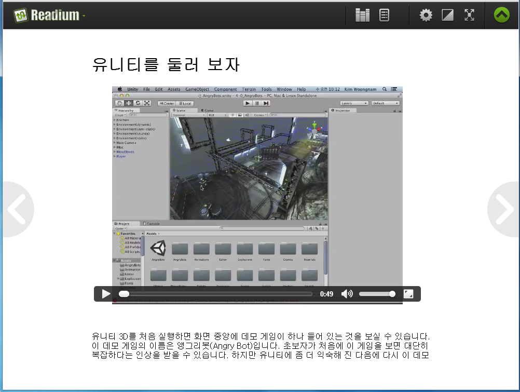This screenshot has width=520, height=392.
Task: Open the settings gear
Action: pos(426,15)
